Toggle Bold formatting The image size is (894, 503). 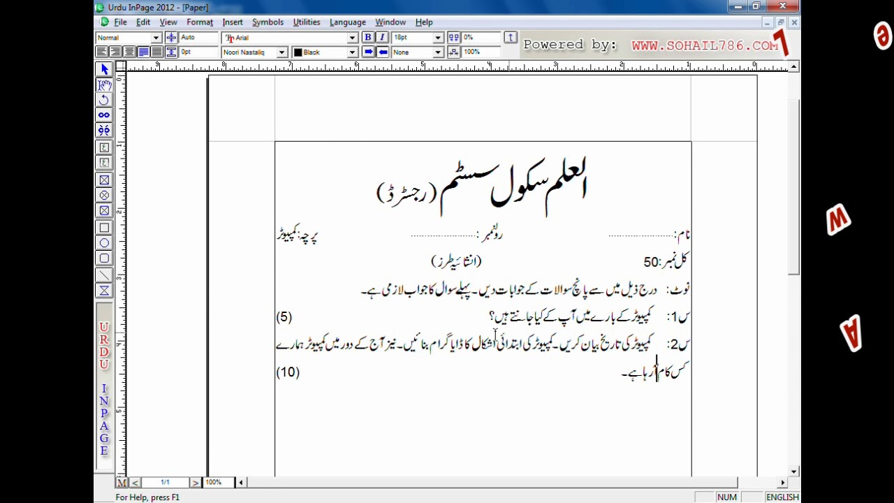(368, 38)
